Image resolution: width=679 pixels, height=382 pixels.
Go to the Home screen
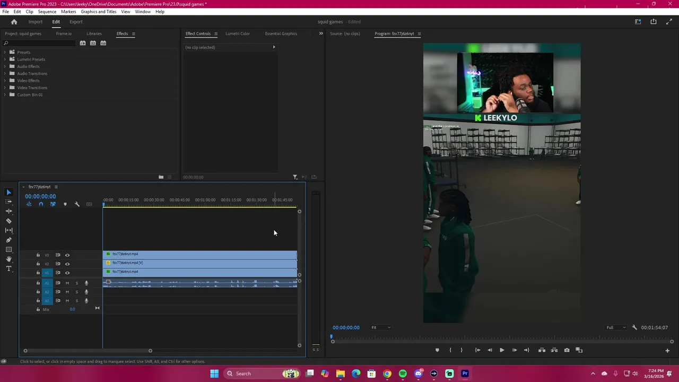point(14,22)
